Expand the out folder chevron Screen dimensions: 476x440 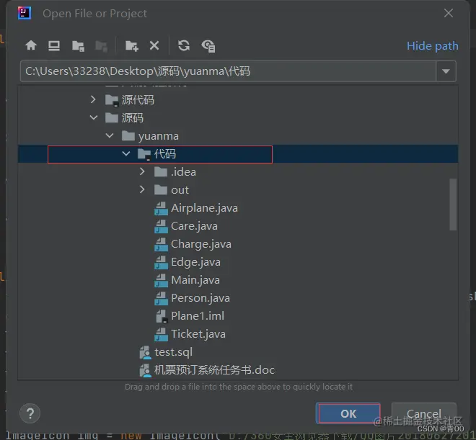pos(142,189)
